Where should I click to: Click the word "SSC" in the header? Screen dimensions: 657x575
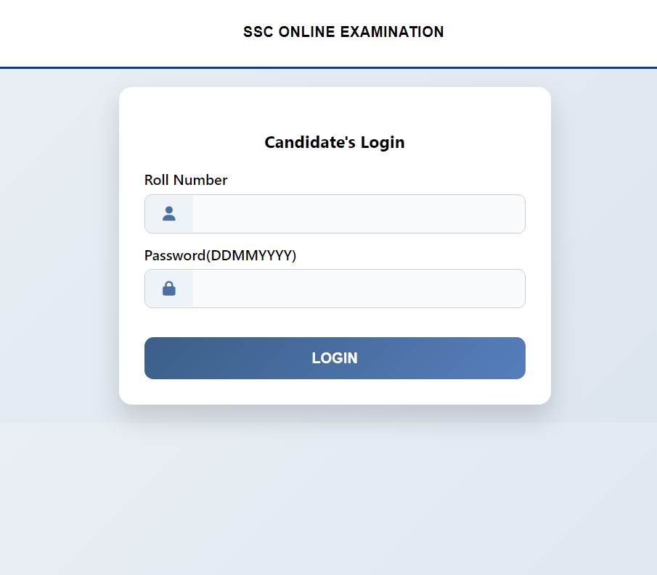tap(258, 32)
